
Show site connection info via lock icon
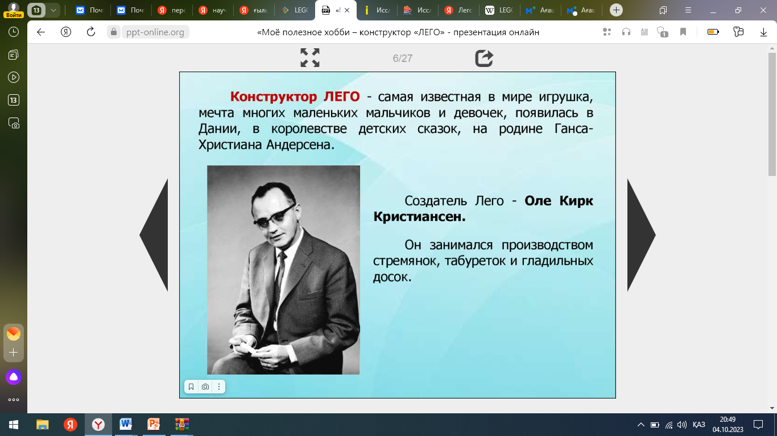(x=114, y=32)
